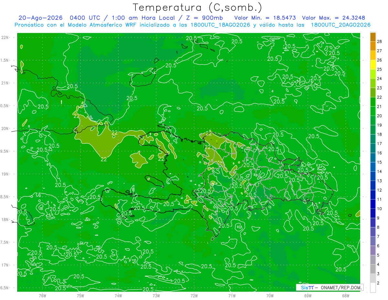Click 'Valor Min. = 18.5473'
Screen dimensions: 388x300
pos(265,18)
